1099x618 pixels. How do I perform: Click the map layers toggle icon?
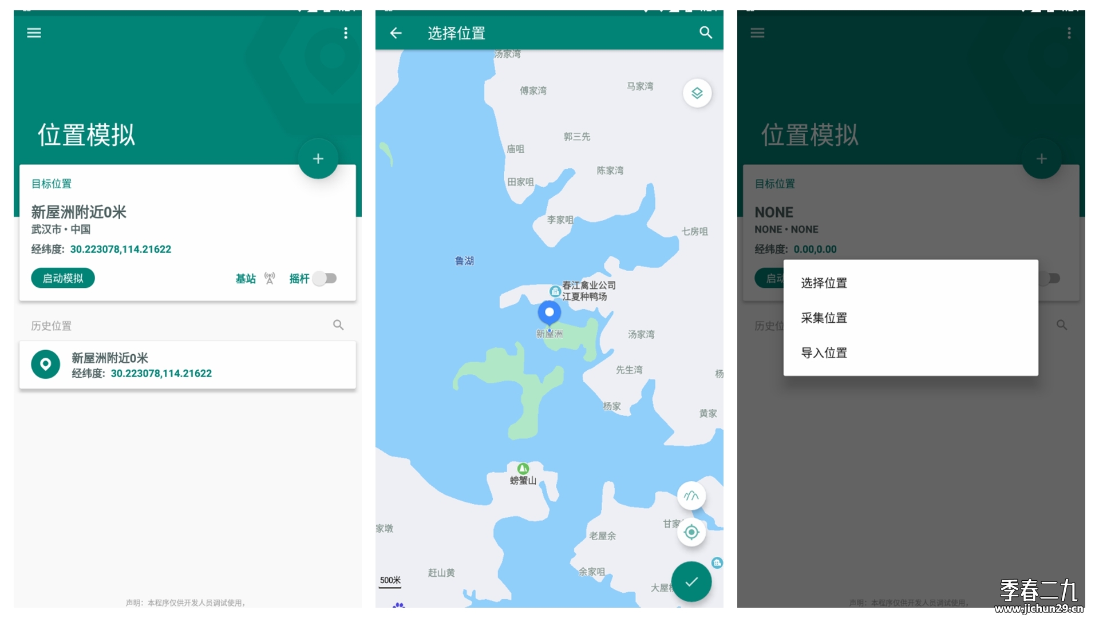695,94
